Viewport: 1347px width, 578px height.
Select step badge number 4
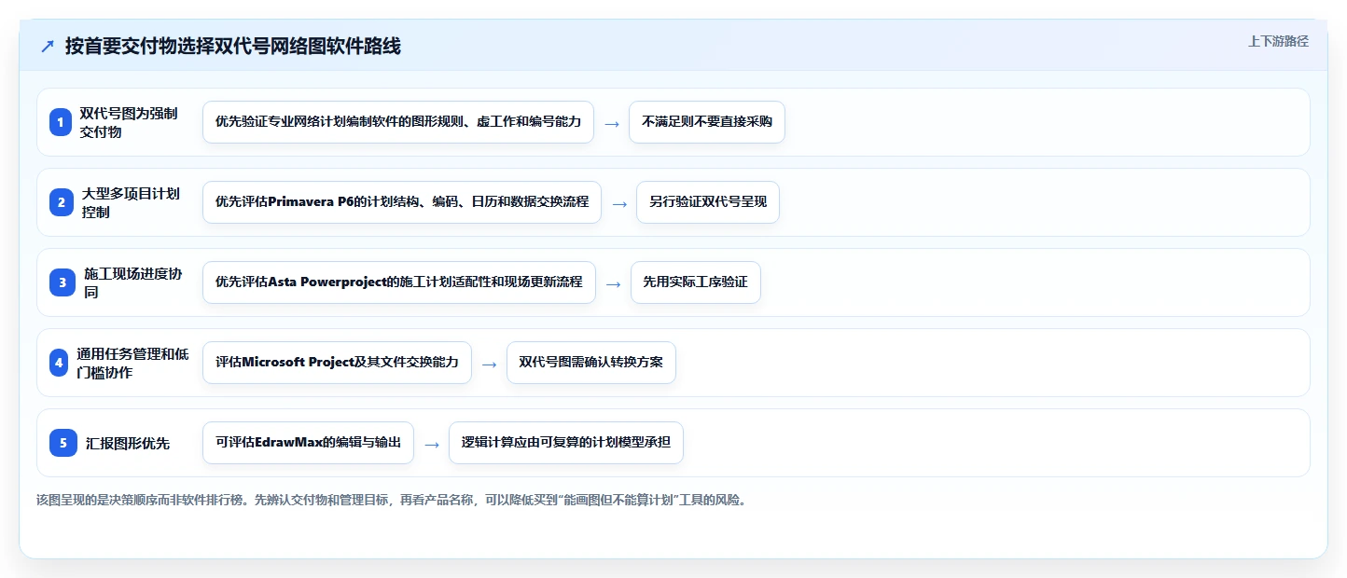coord(59,363)
